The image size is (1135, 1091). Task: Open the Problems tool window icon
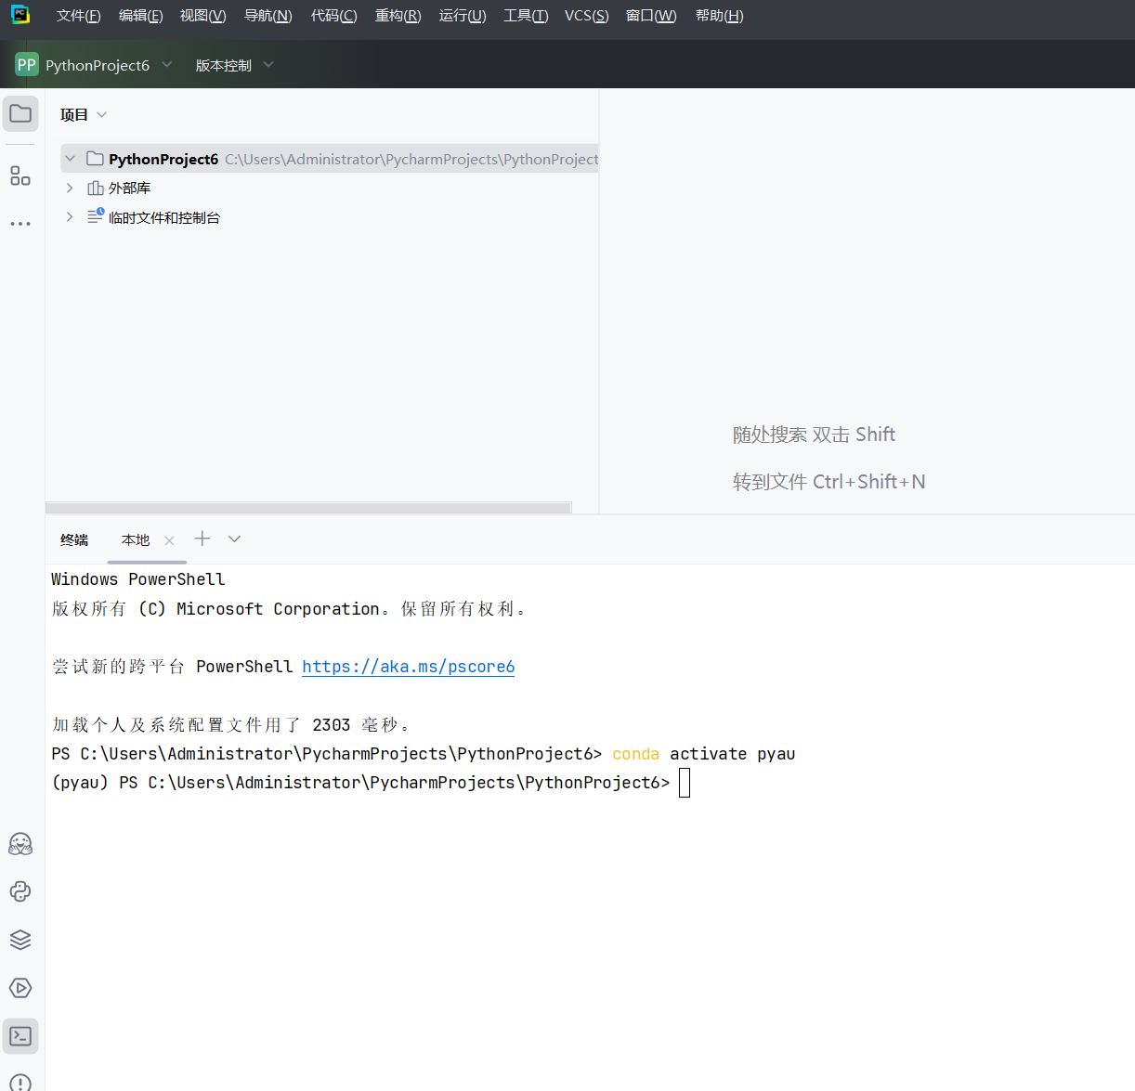click(x=20, y=1083)
